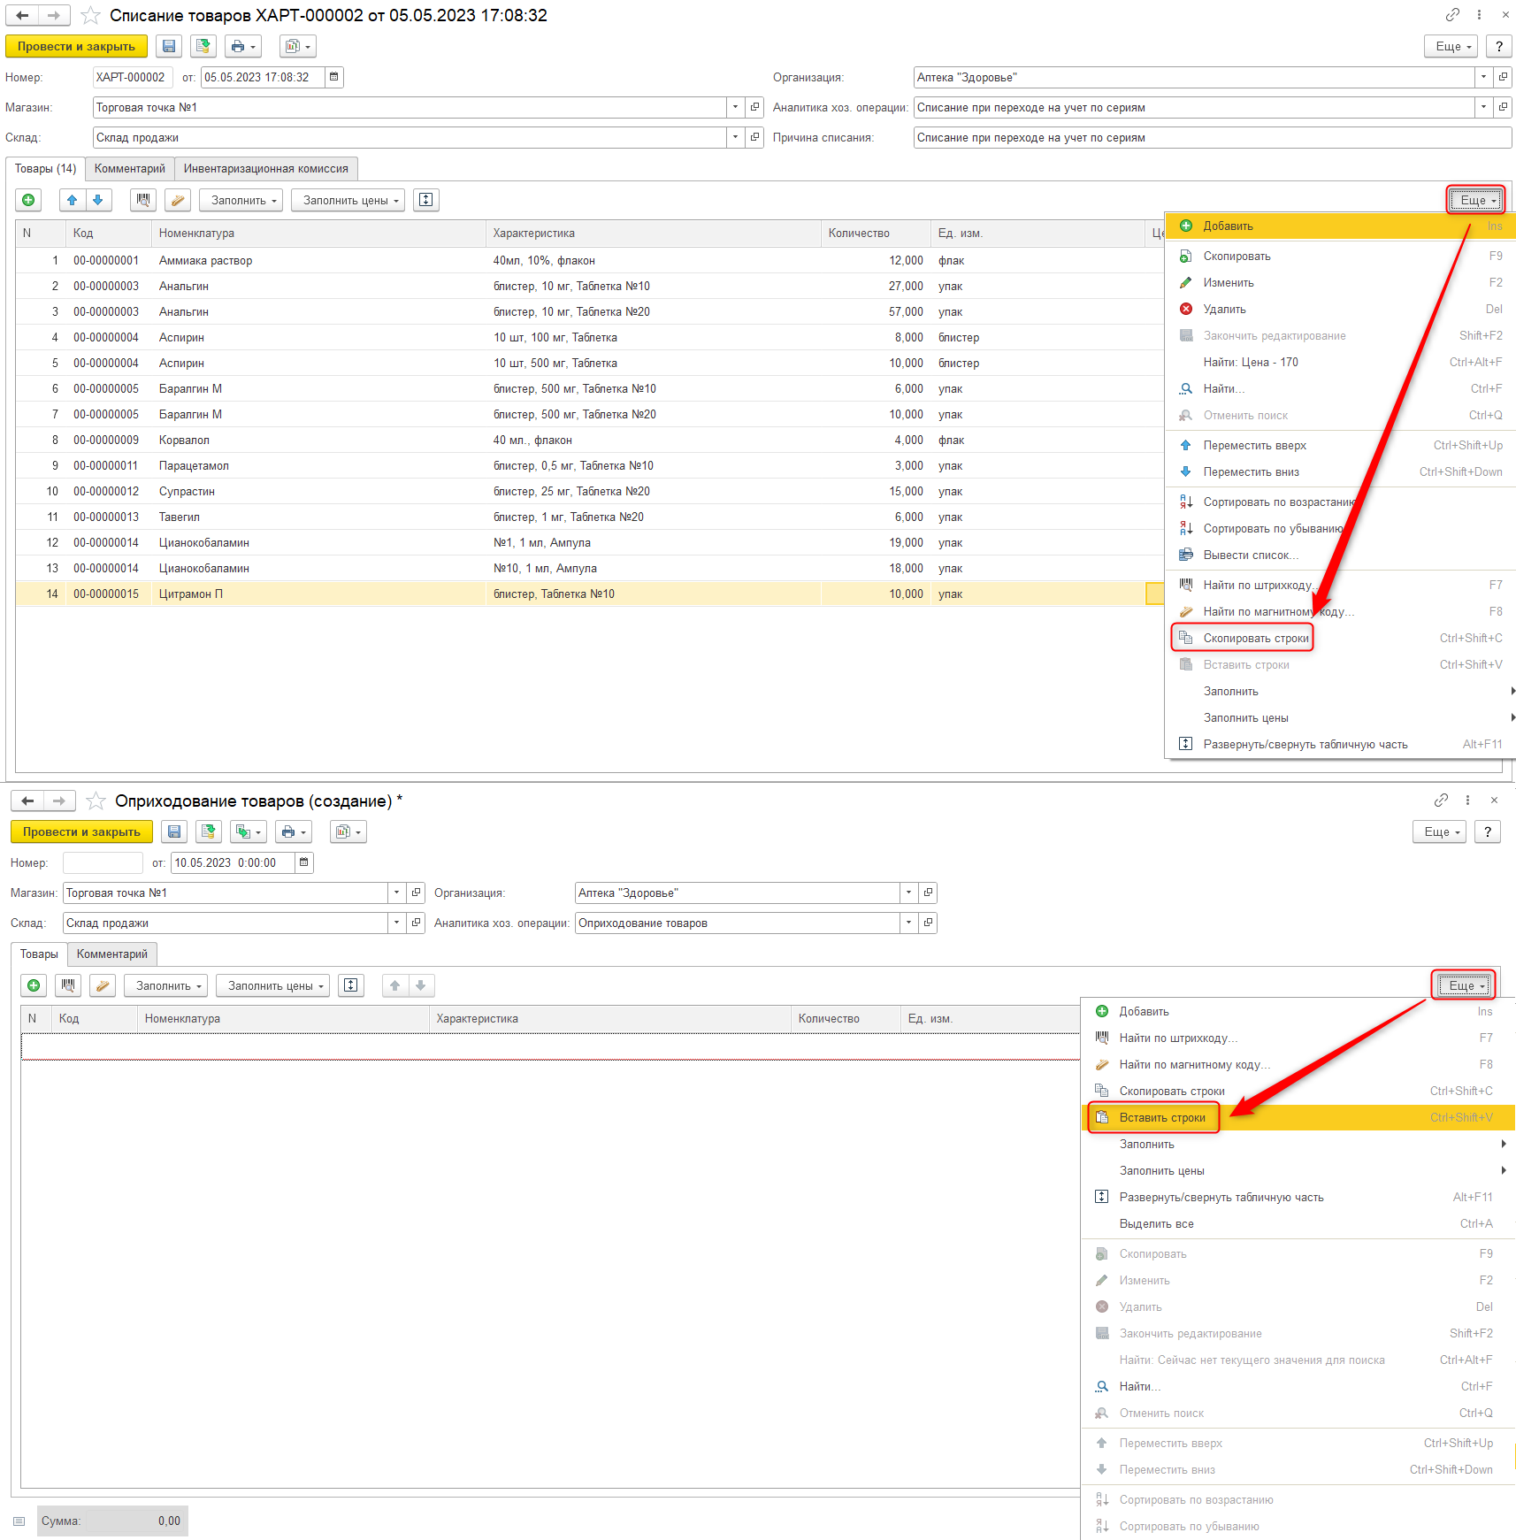This screenshot has height=1540, width=1516.
Task: Click the save diskette icon in top document
Action: 169,46
